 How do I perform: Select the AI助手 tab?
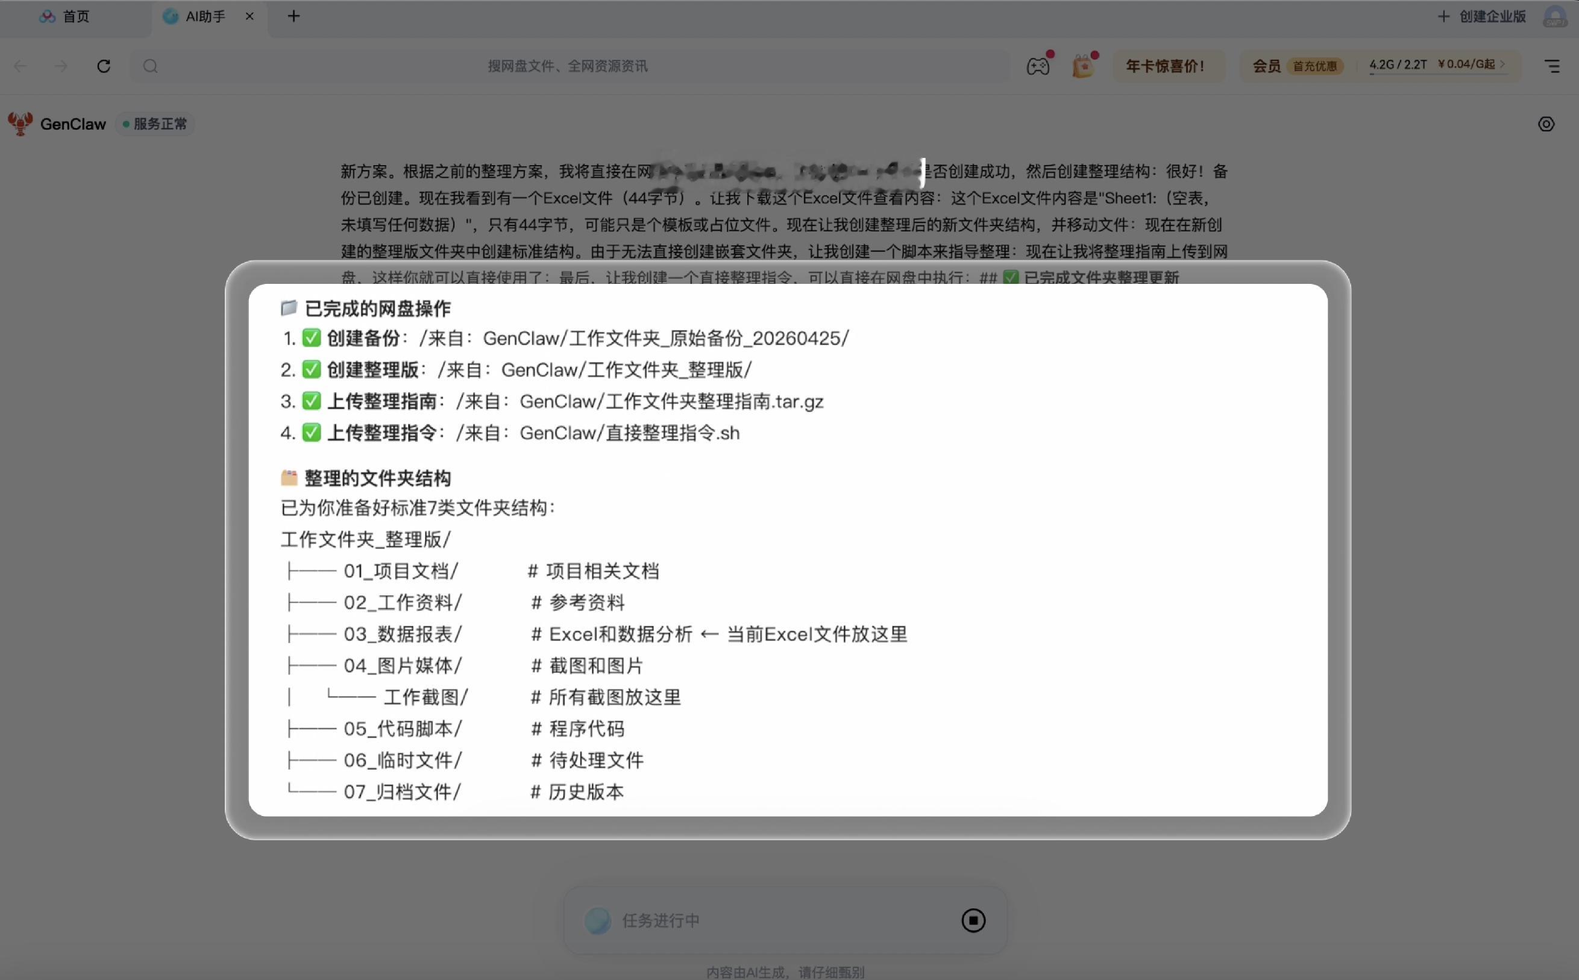pos(204,16)
